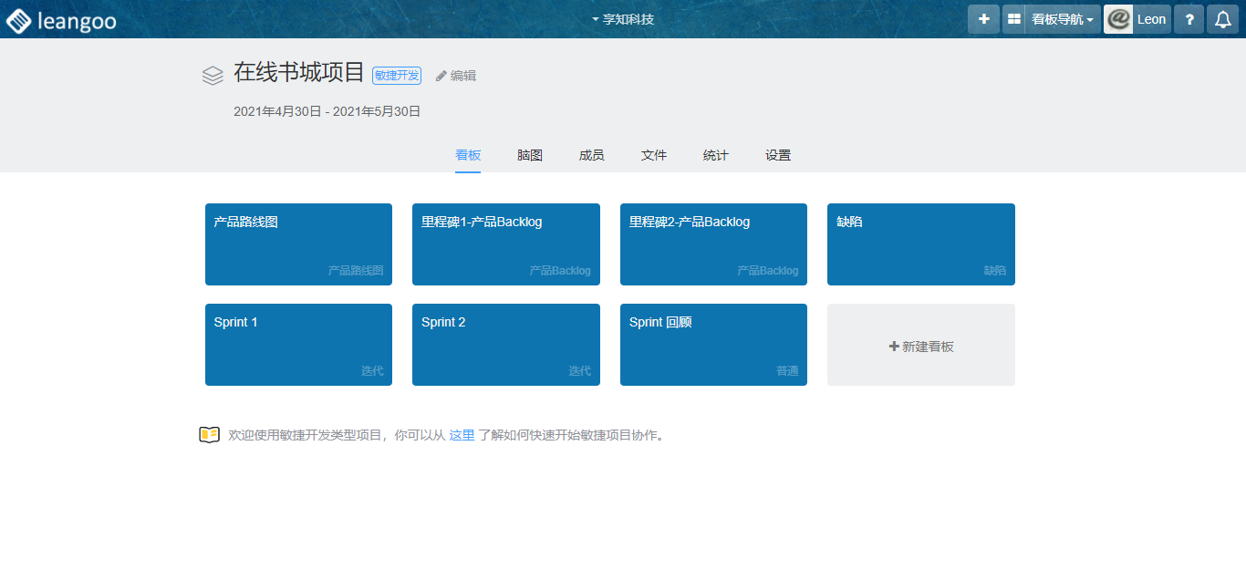Click the Leon user avatar
The height and width of the screenshot is (570, 1246).
[1118, 19]
